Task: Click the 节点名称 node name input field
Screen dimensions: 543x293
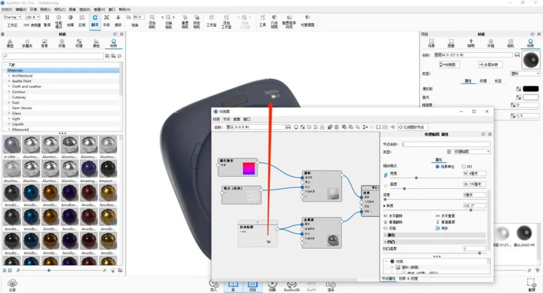Action: [x=446, y=144]
